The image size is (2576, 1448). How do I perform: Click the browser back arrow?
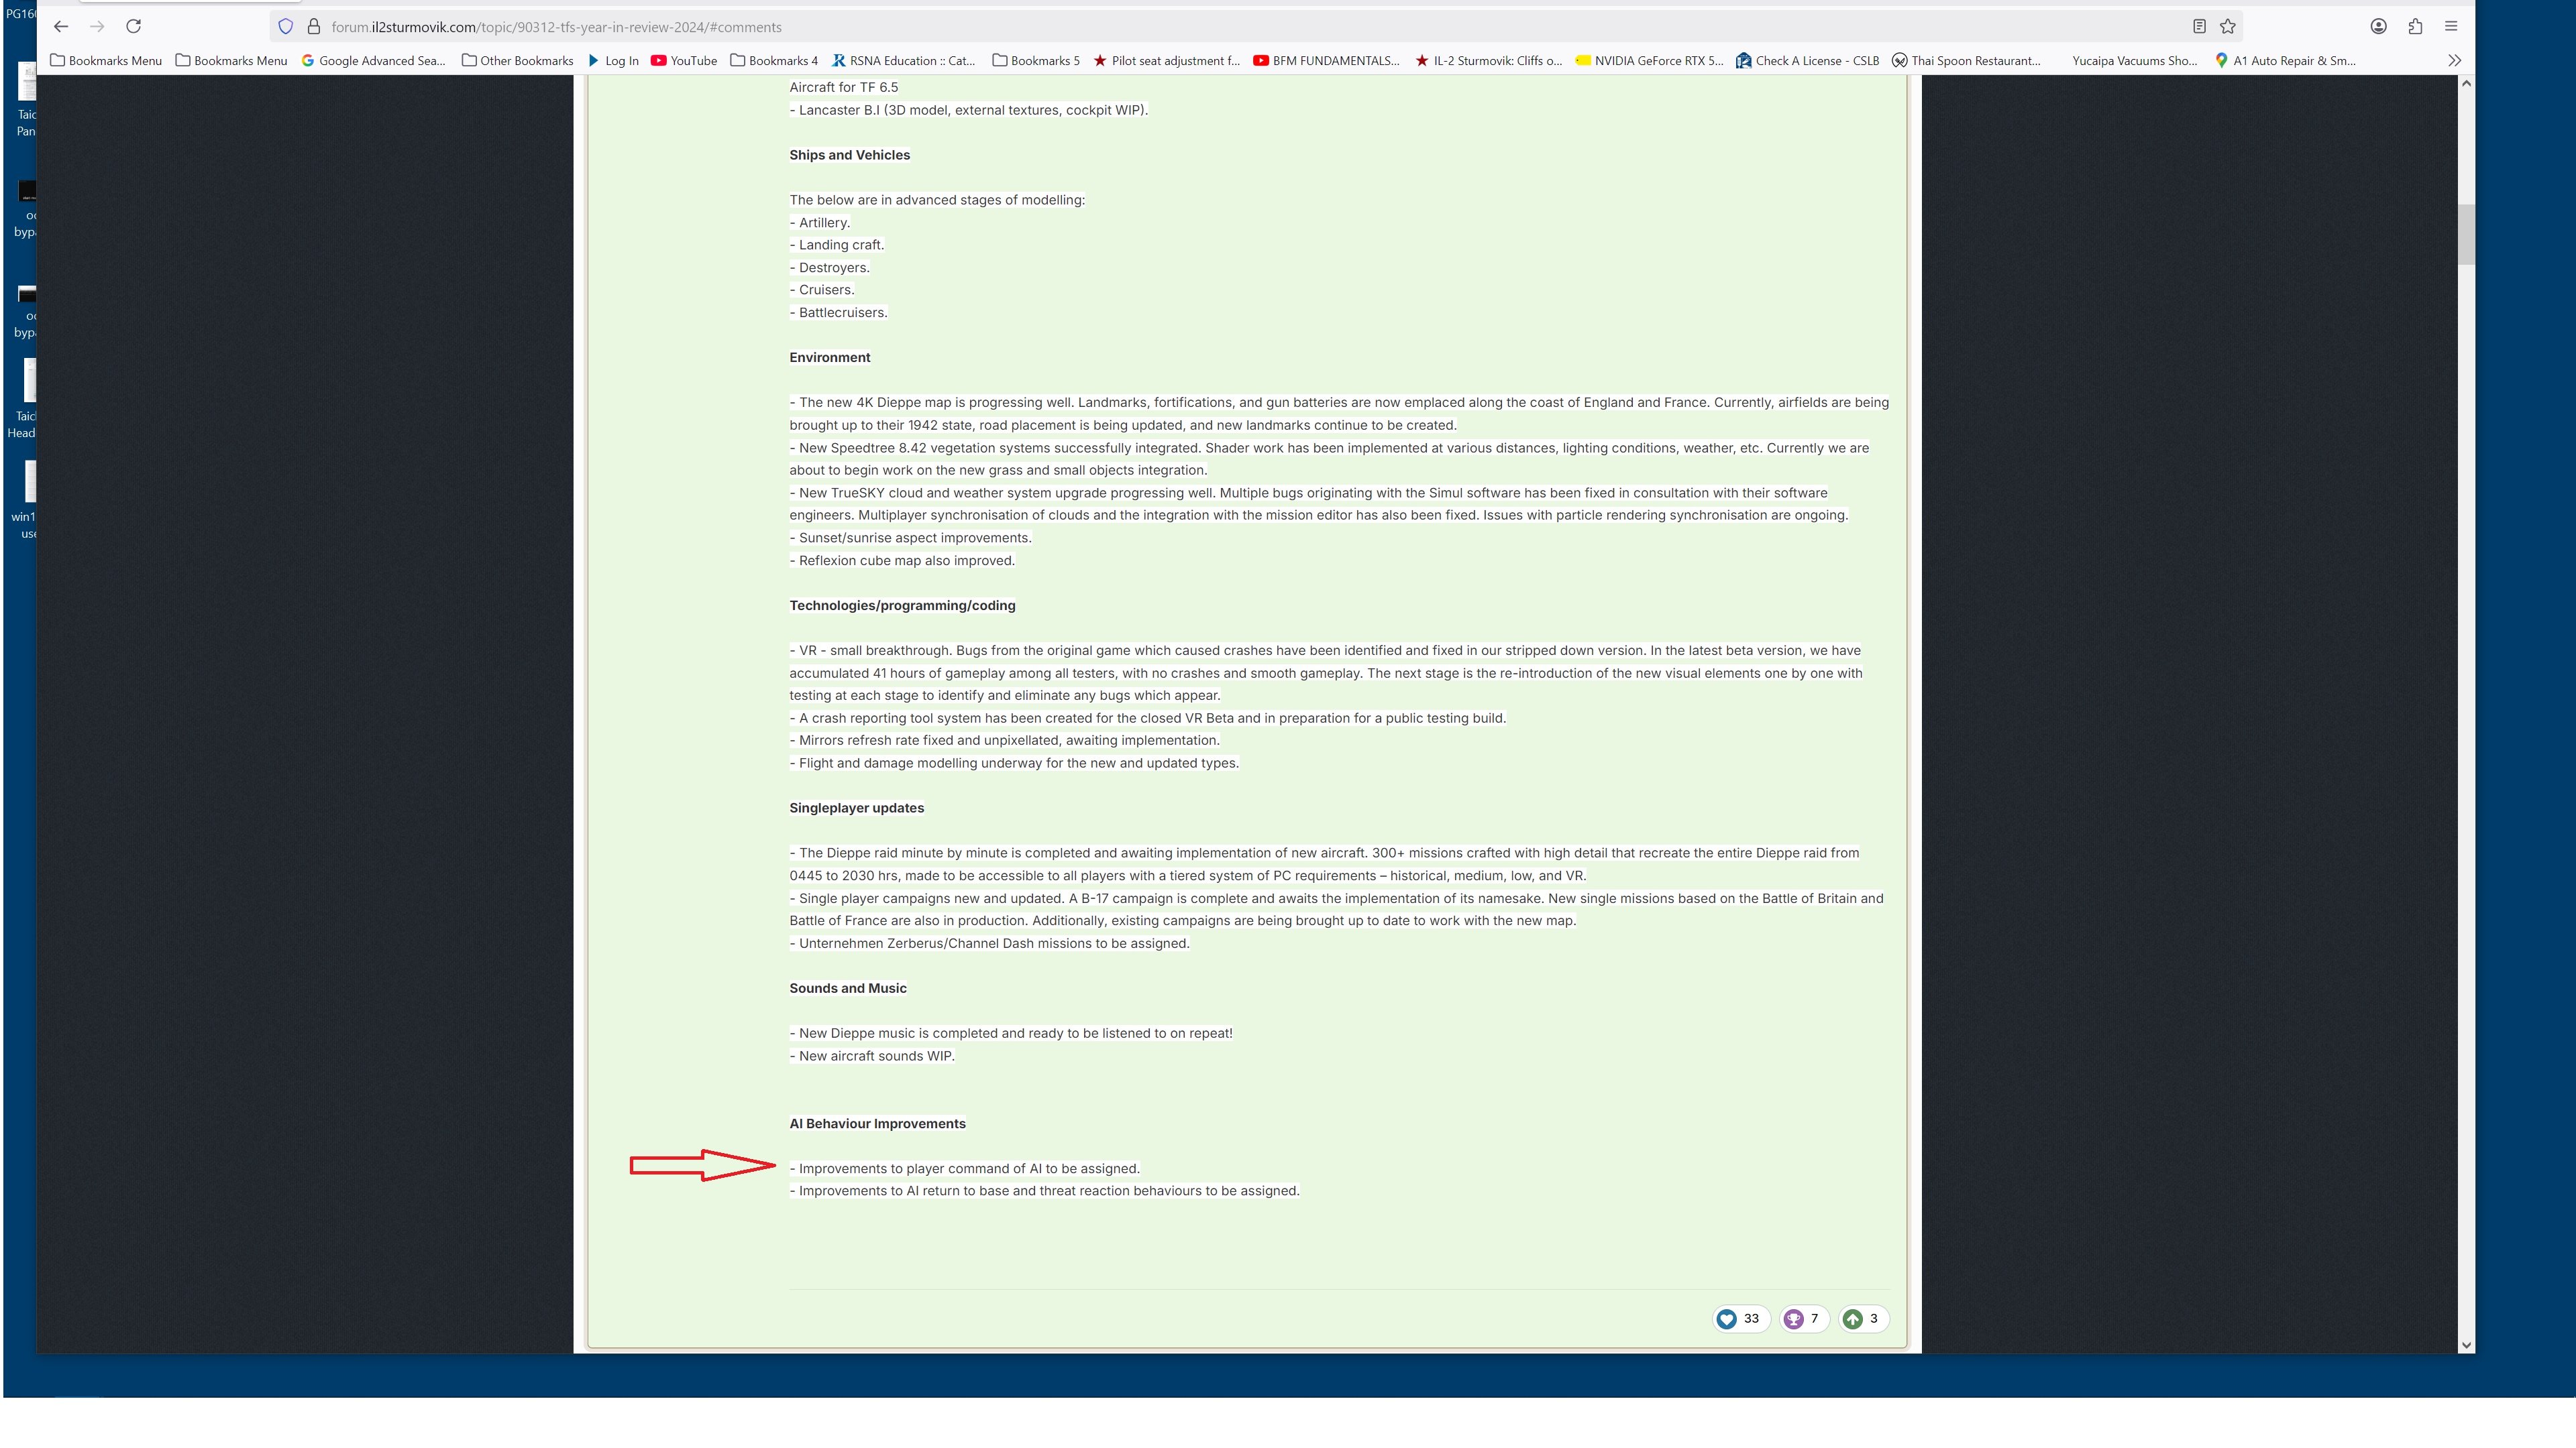click(x=61, y=27)
